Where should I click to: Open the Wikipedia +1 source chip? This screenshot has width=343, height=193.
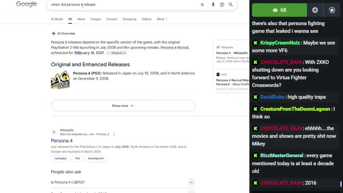tap(117, 53)
